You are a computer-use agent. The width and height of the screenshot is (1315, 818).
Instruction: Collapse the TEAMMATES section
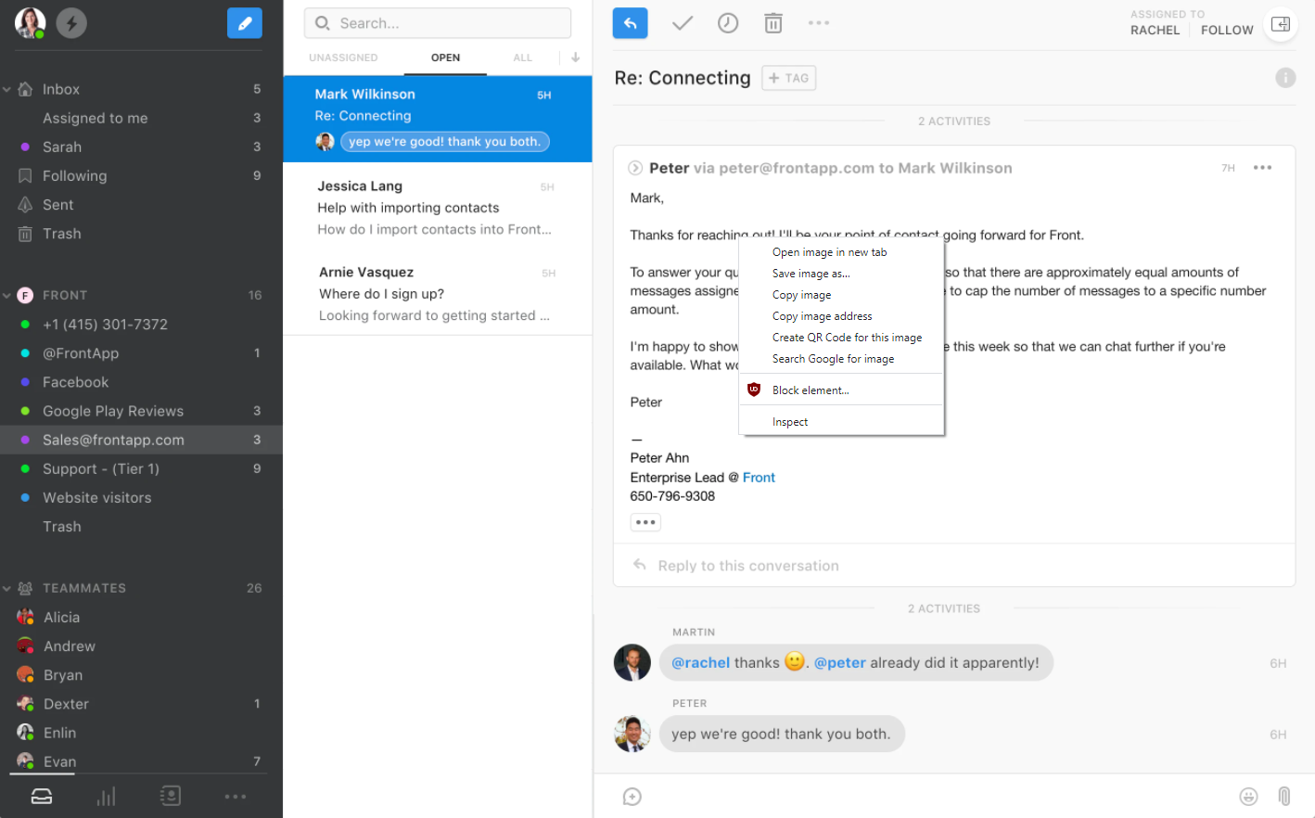[7, 589]
